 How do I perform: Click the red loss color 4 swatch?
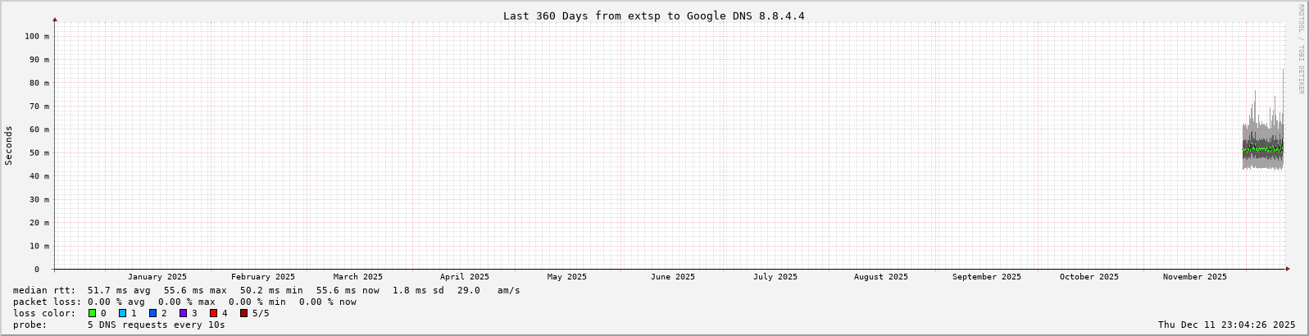pyautogui.click(x=213, y=313)
